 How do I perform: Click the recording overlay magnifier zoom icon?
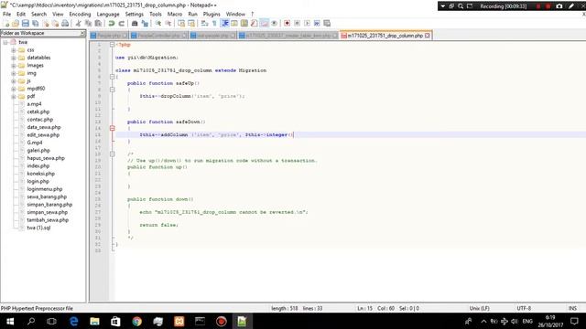(x=461, y=6)
